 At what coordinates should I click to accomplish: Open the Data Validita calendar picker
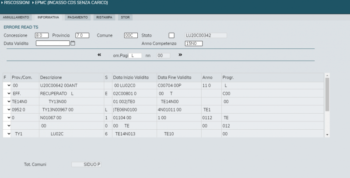[73, 44]
